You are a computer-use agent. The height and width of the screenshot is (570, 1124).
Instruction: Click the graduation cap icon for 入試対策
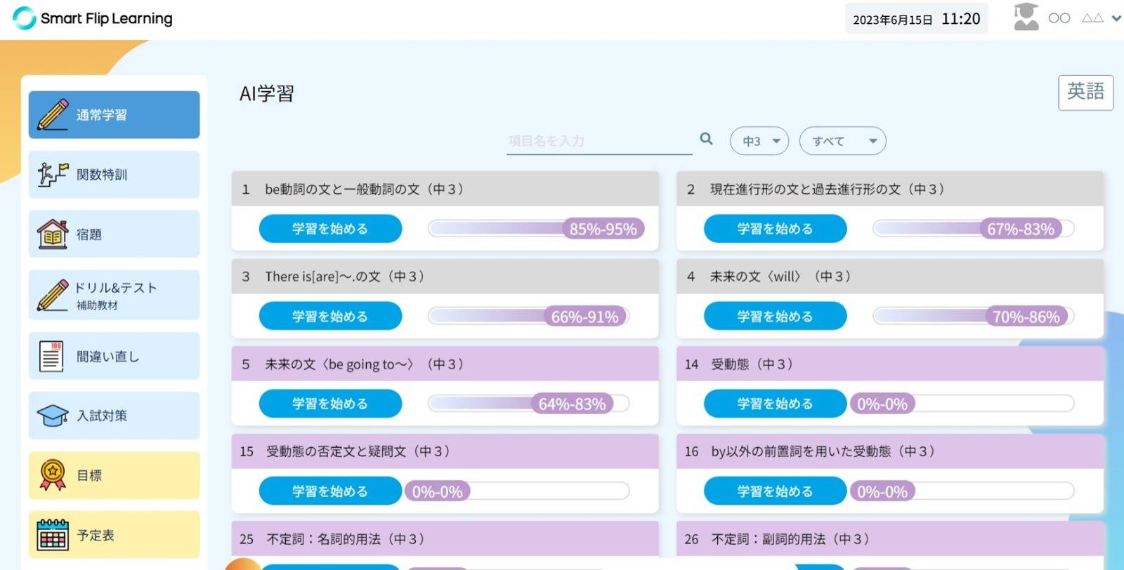pos(52,416)
